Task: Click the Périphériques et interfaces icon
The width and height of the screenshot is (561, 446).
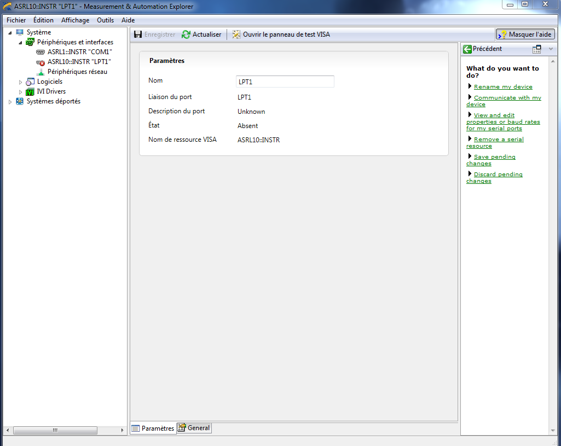Action: [x=30, y=42]
